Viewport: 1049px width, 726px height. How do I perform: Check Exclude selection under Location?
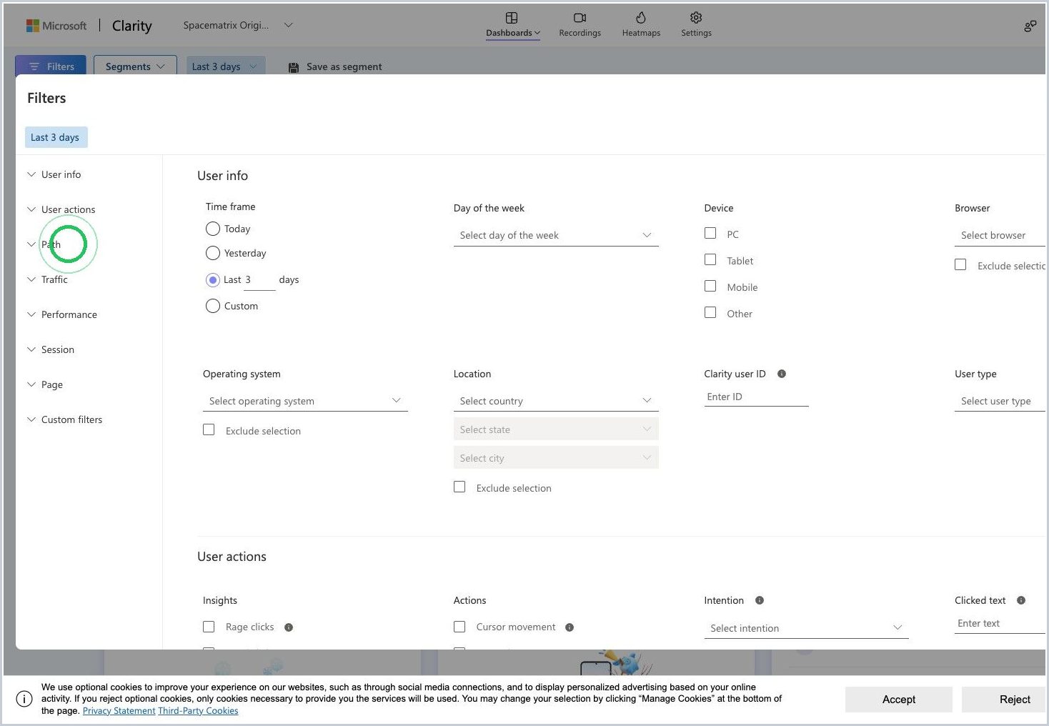(459, 487)
